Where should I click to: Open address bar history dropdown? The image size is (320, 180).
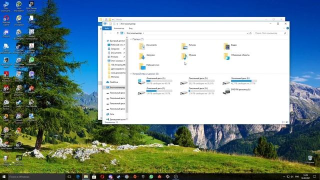click(247, 33)
